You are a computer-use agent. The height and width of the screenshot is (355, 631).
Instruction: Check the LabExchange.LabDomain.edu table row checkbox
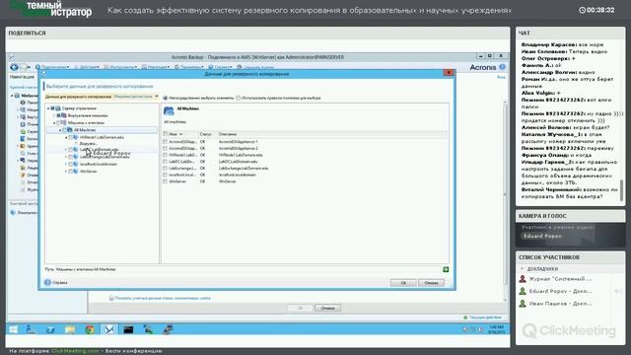tap(165, 168)
